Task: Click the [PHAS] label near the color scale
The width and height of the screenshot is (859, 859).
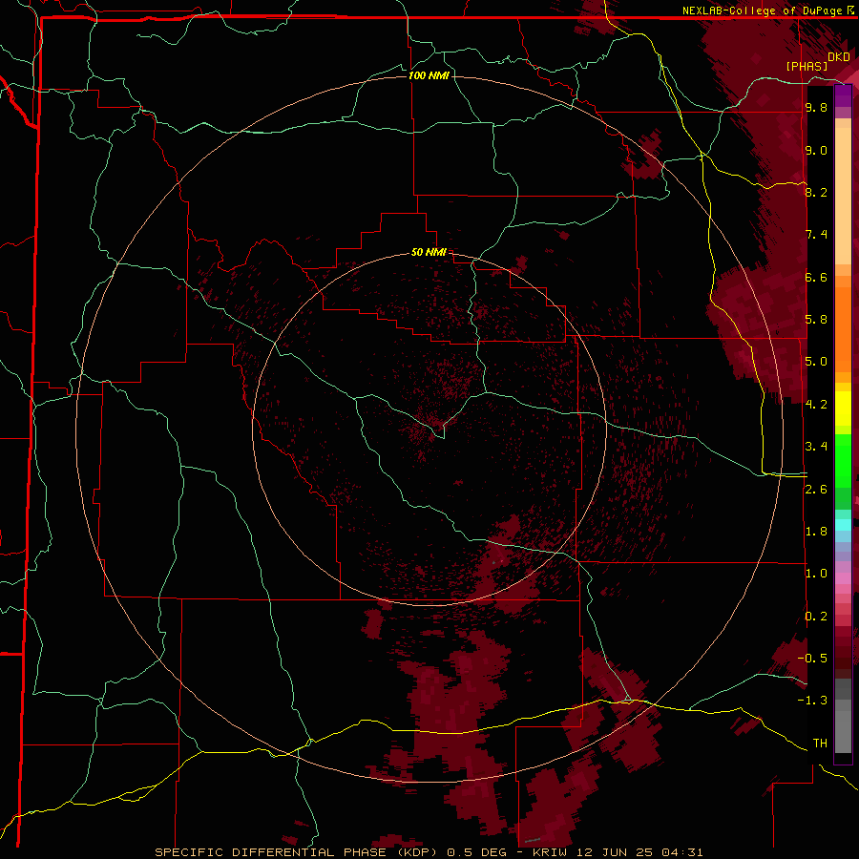Action: point(807,66)
